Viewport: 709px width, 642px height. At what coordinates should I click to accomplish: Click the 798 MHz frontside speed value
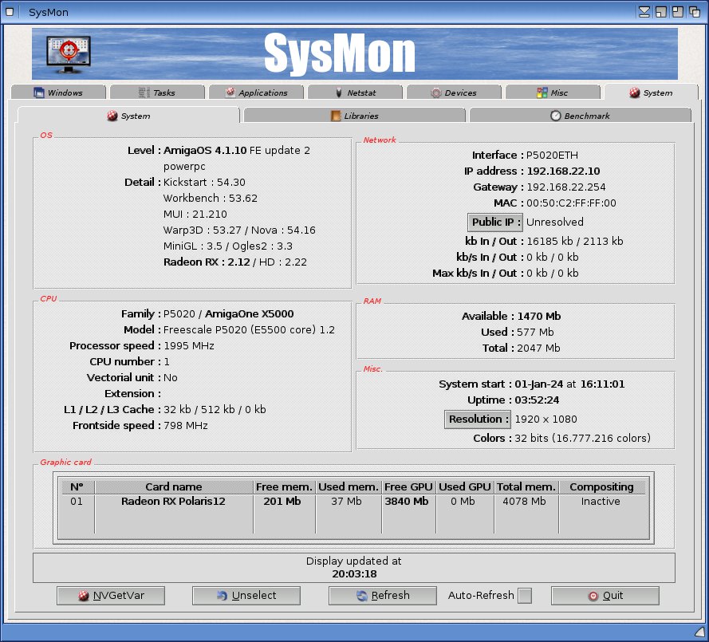coord(185,425)
